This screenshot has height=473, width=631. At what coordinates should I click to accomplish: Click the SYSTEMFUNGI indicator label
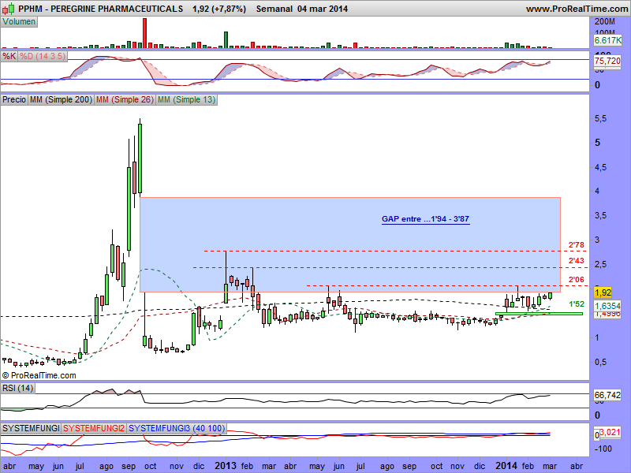pos(31,428)
